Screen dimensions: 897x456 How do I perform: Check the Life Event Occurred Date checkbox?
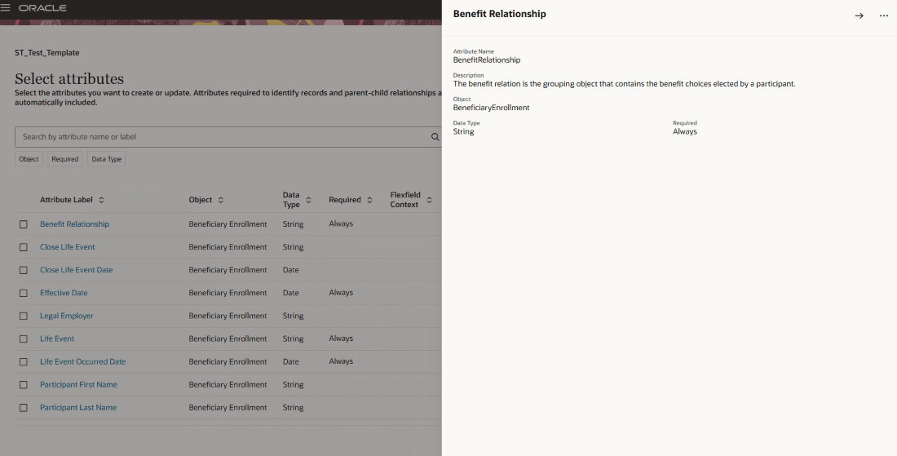[24, 361]
